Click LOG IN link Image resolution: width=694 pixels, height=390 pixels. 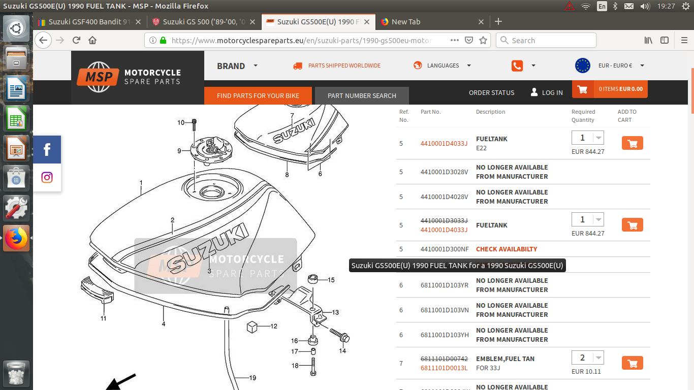pyautogui.click(x=547, y=92)
